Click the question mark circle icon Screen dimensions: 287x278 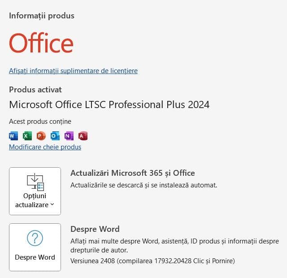click(x=35, y=238)
